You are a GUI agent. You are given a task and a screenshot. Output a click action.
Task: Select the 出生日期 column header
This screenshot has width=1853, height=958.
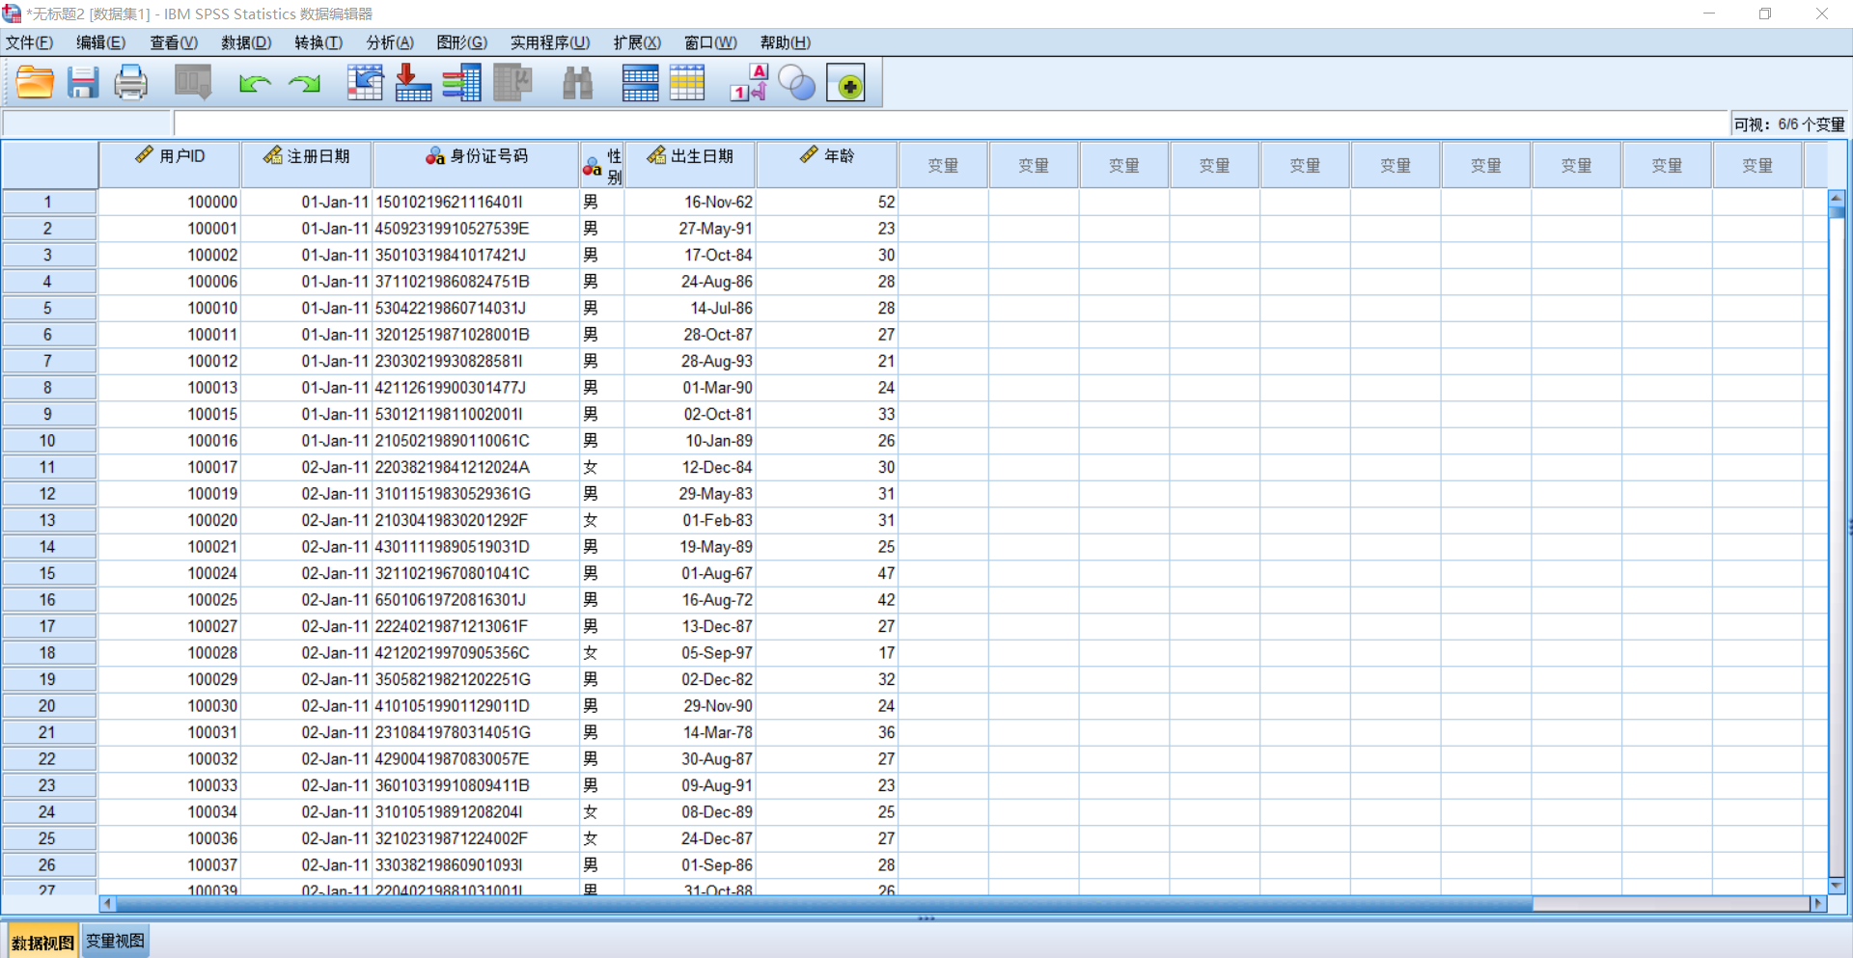[x=690, y=165]
